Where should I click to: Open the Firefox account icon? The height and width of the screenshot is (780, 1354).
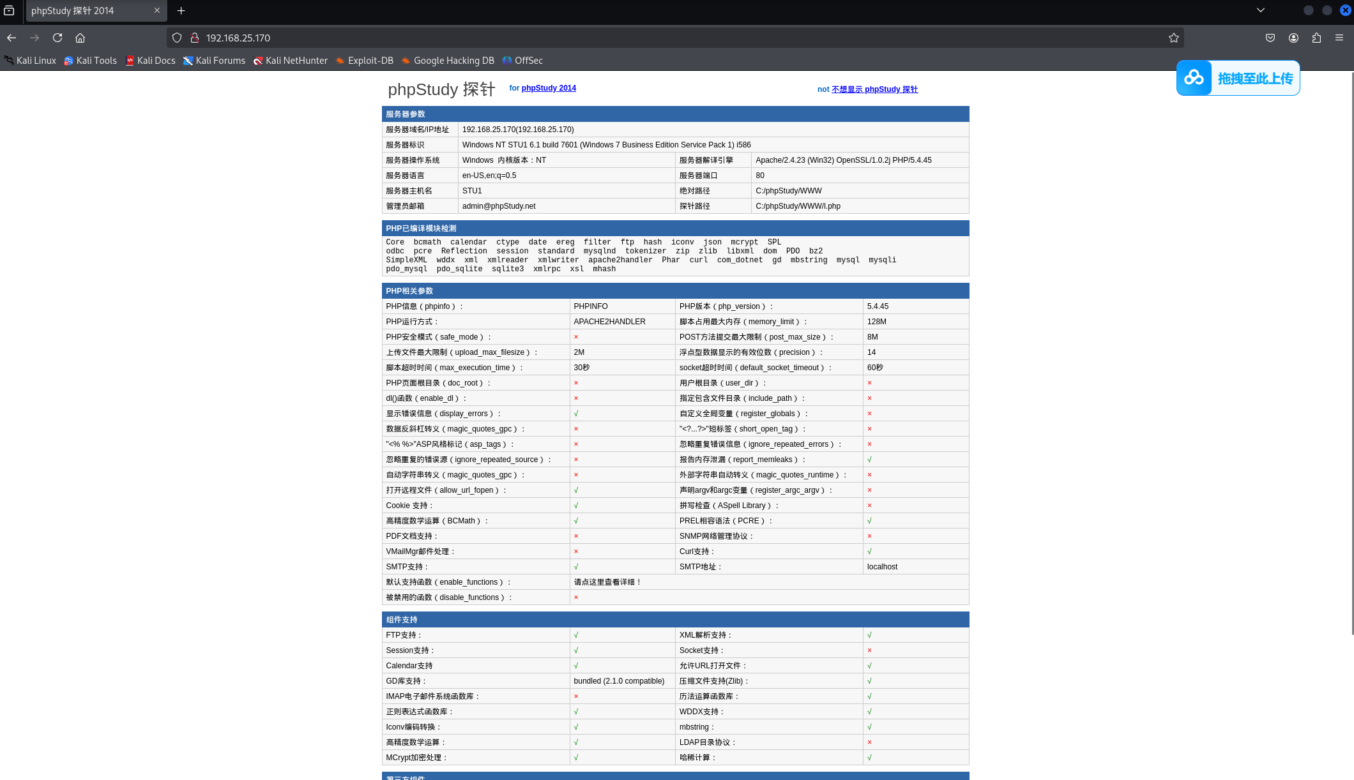tap(1293, 38)
